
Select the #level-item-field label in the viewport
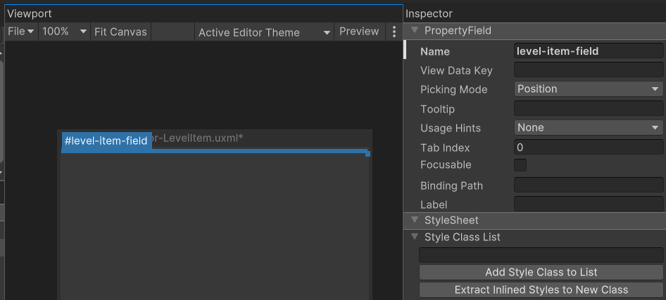[106, 141]
